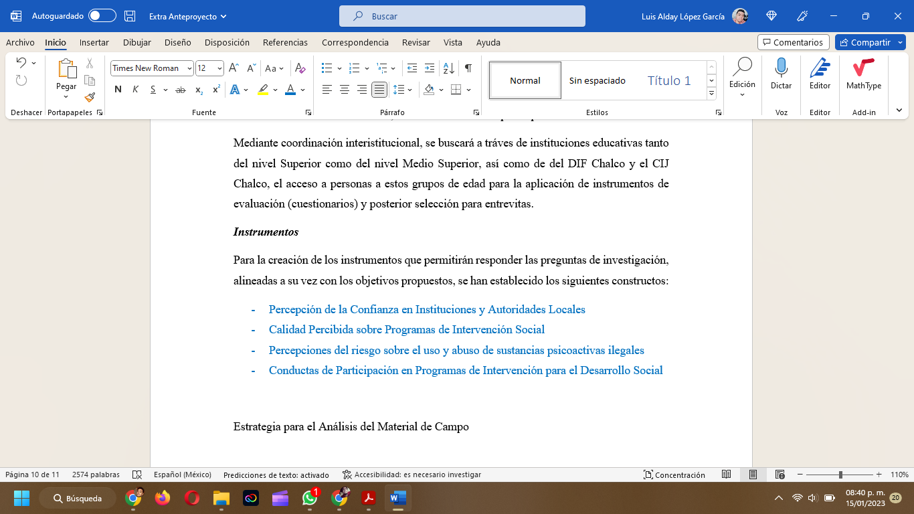Clear all formatting from selection
The width and height of the screenshot is (914, 514).
tap(300, 68)
